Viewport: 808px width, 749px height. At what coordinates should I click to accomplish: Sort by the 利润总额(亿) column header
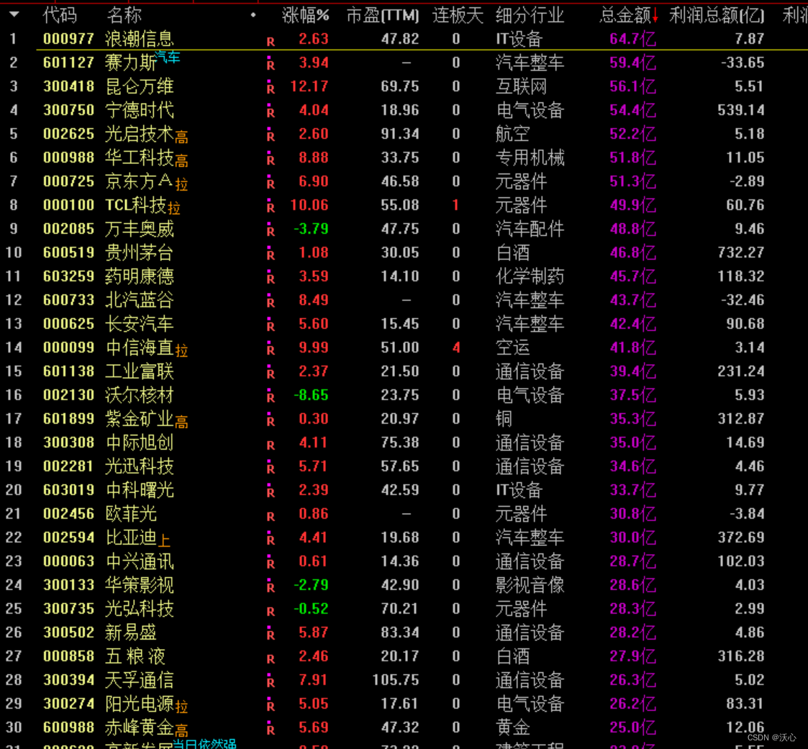pyautogui.click(x=717, y=15)
